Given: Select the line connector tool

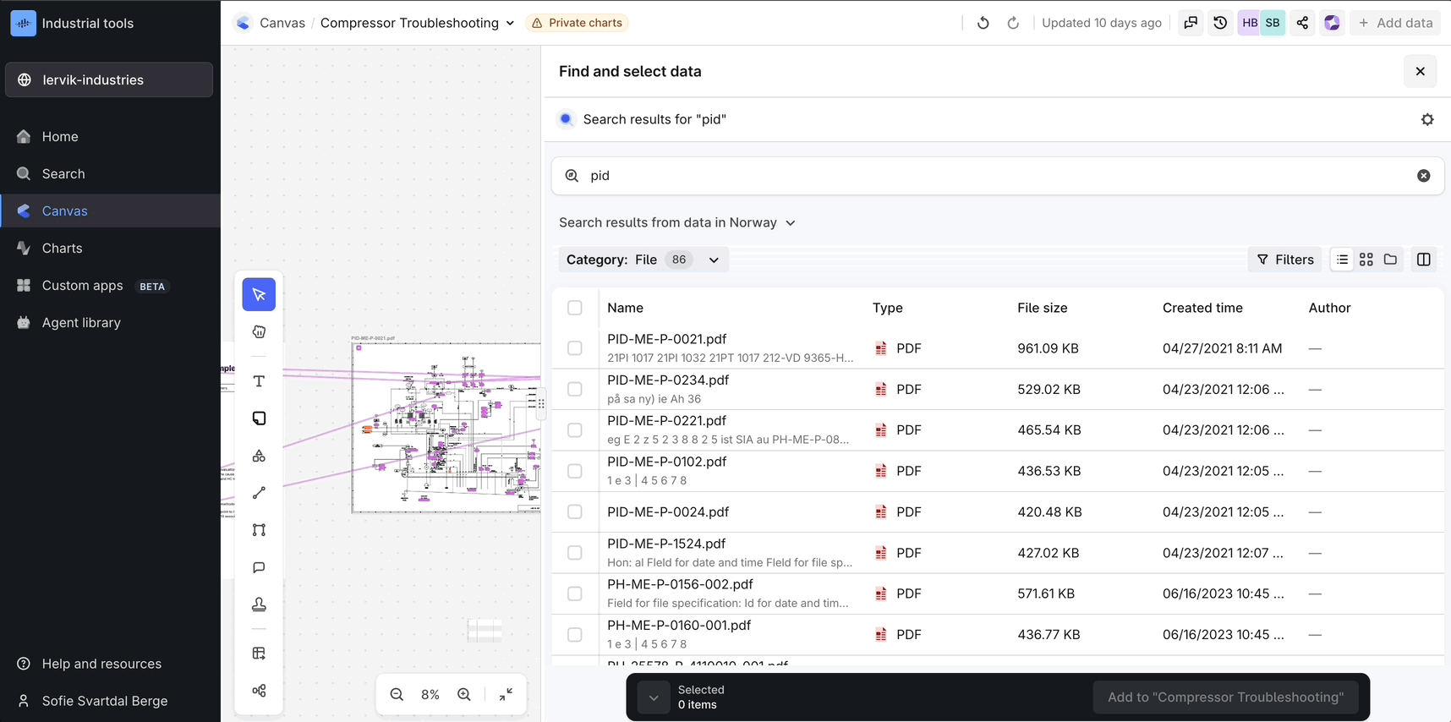Looking at the screenshot, I should (x=259, y=493).
